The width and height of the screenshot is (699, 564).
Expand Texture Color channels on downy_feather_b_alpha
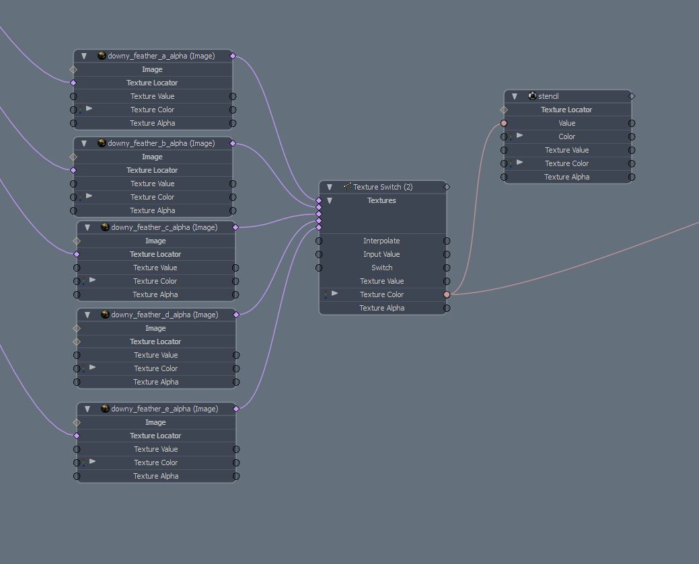[x=89, y=196]
